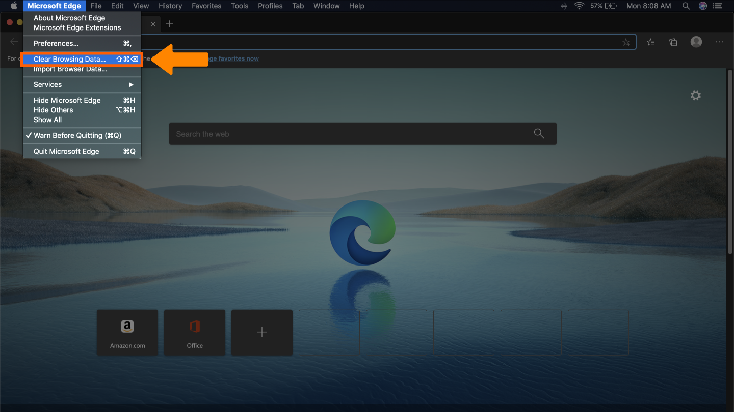
Task: Open the File menu
Action: pyautogui.click(x=96, y=6)
